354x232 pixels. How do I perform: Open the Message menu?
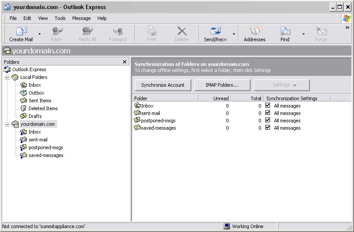pos(81,18)
